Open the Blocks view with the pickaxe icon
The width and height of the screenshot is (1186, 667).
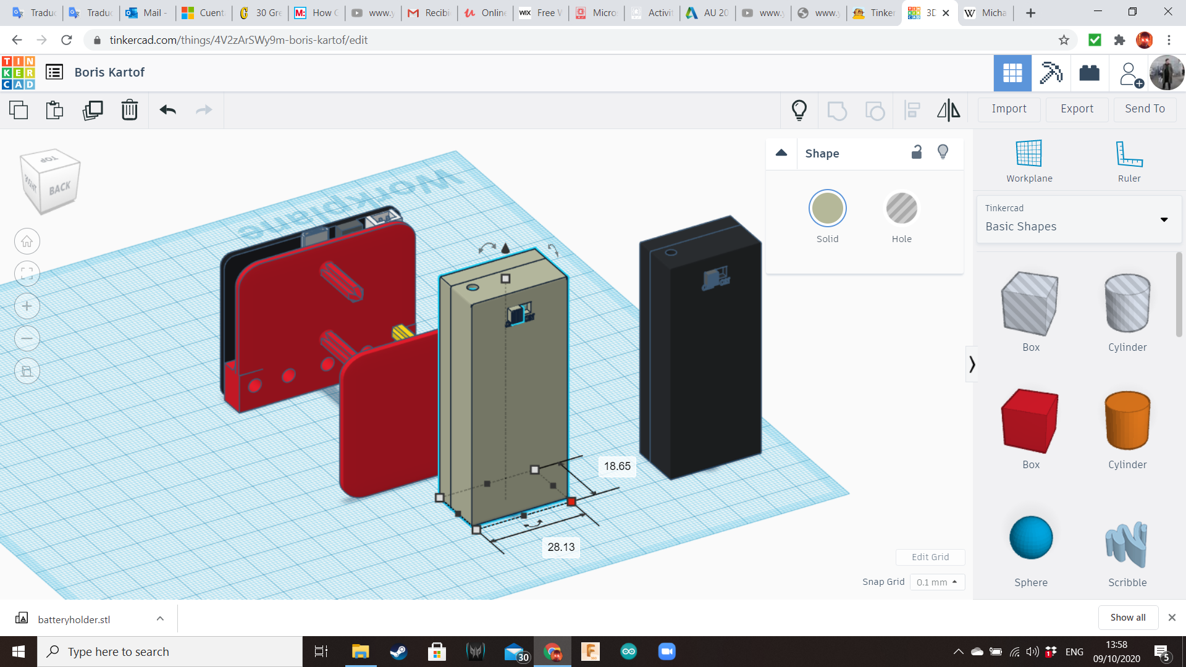(x=1050, y=73)
